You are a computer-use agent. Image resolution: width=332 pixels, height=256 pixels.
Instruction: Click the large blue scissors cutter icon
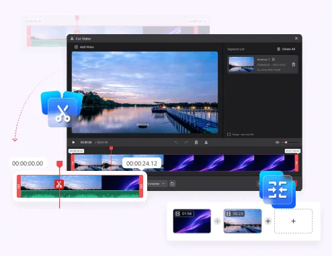tap(62, 109)
